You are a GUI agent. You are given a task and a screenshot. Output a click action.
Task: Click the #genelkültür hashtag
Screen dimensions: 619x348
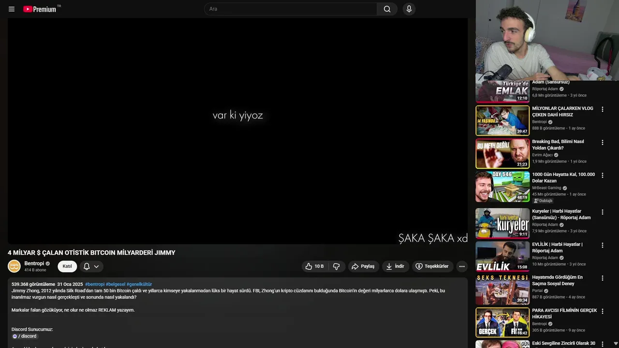point(139,284)
